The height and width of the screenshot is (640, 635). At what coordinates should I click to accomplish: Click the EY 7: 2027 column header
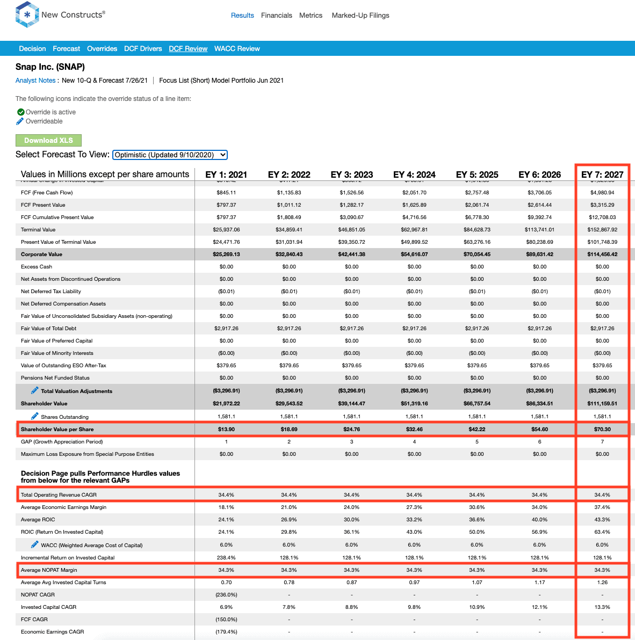pyautogui.click(x=602, y=174)
